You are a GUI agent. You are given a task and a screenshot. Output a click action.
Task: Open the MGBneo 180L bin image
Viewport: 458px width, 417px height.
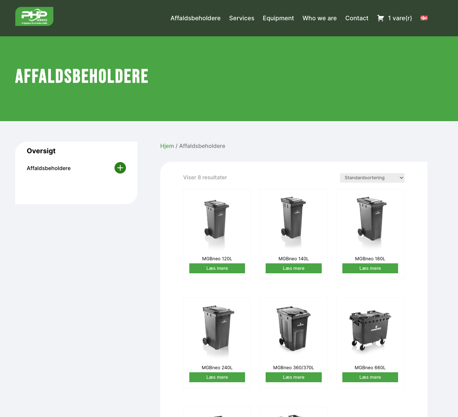click(370, 223)
